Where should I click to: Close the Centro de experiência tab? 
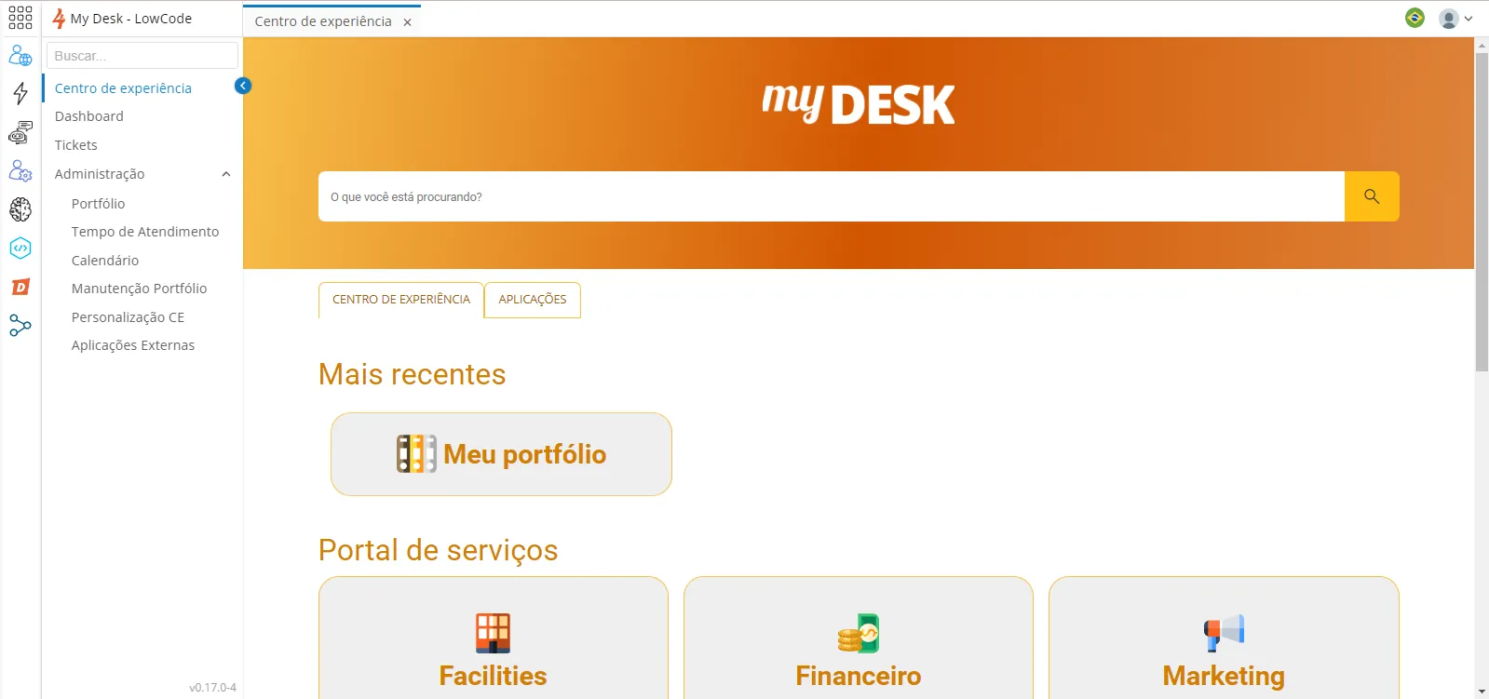[x=407, y=22]
